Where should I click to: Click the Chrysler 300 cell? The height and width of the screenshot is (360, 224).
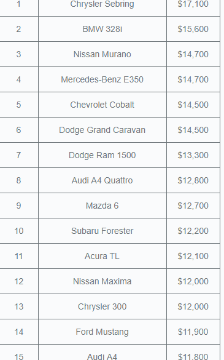[x=102, y=307]
